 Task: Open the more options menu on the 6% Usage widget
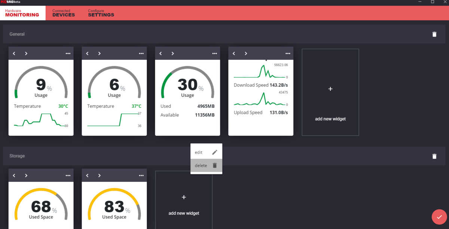coord(141,54)
